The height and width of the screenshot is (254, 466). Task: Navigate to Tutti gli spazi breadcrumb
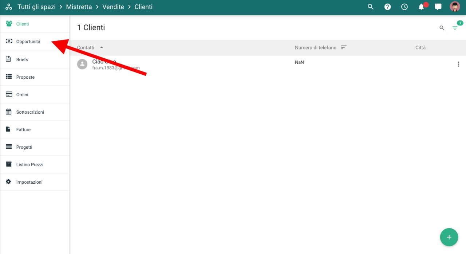(x=36, y=7)
